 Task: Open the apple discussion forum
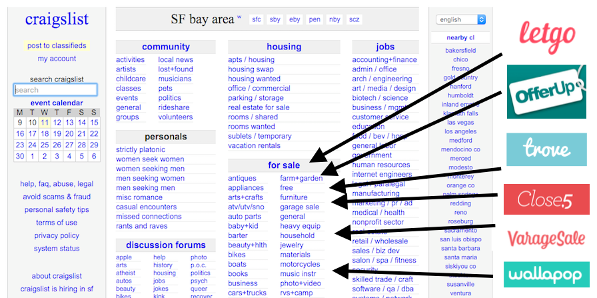pos(124,257)
